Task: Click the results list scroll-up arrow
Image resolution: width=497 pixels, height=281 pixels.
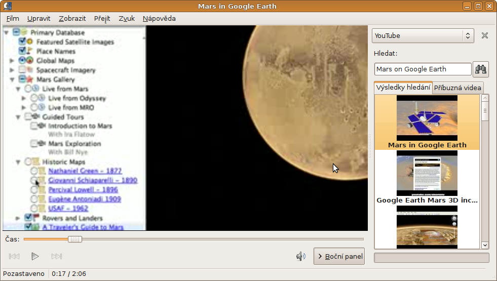Action: point(485,98)
